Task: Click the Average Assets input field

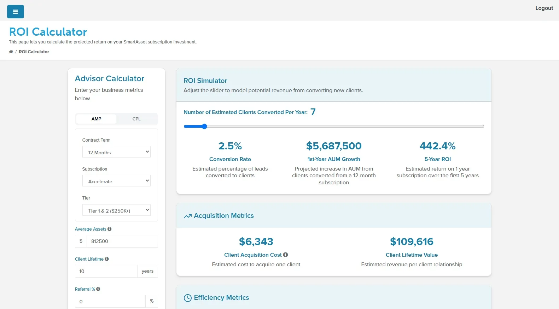Action: click(122, 241)
